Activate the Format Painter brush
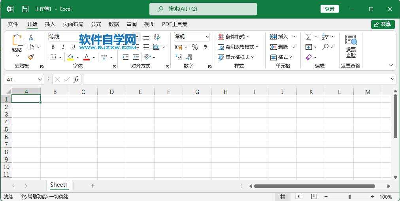This screenshot has height=201, width=400. coord(31,57)
